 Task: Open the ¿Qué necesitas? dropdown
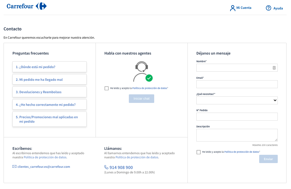(x=237, y=100)
